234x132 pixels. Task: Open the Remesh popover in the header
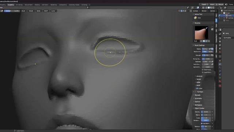click(x=205, y=11)
